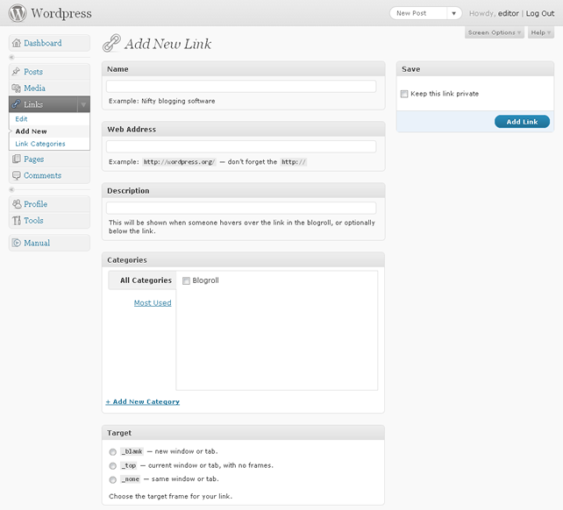The image size is (563, 510).
Task: Click the Pages icon in sidebar
Action: (16, 159)
